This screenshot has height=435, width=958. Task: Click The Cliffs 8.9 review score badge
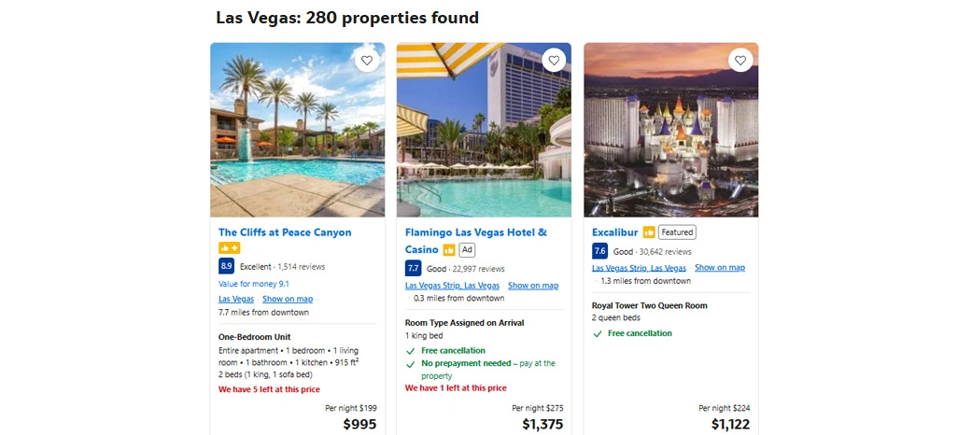[x=227, y=266]
